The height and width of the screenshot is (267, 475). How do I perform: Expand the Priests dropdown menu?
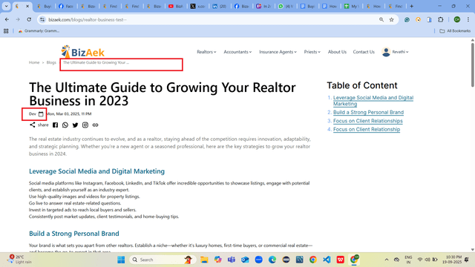pyautogui.click(x=312, y=52)
